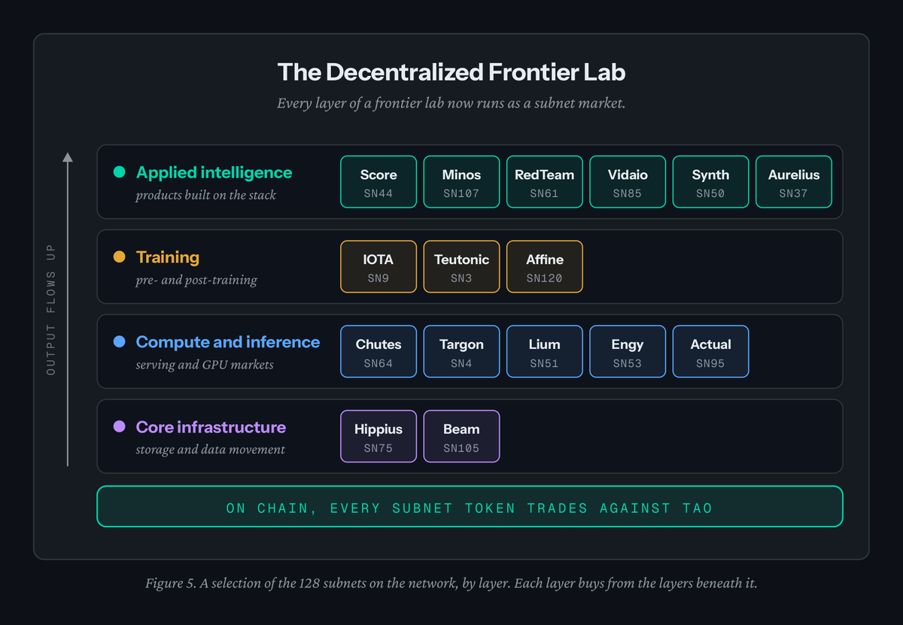Viewport: 903px width, 625px height.
Task: Open the RedTeam SN61 card
Action: tap(544, 182)
